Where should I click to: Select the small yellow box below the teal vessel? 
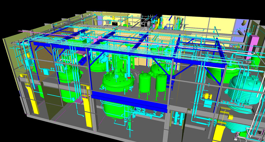pyautogui.click(x=231, y=117)
